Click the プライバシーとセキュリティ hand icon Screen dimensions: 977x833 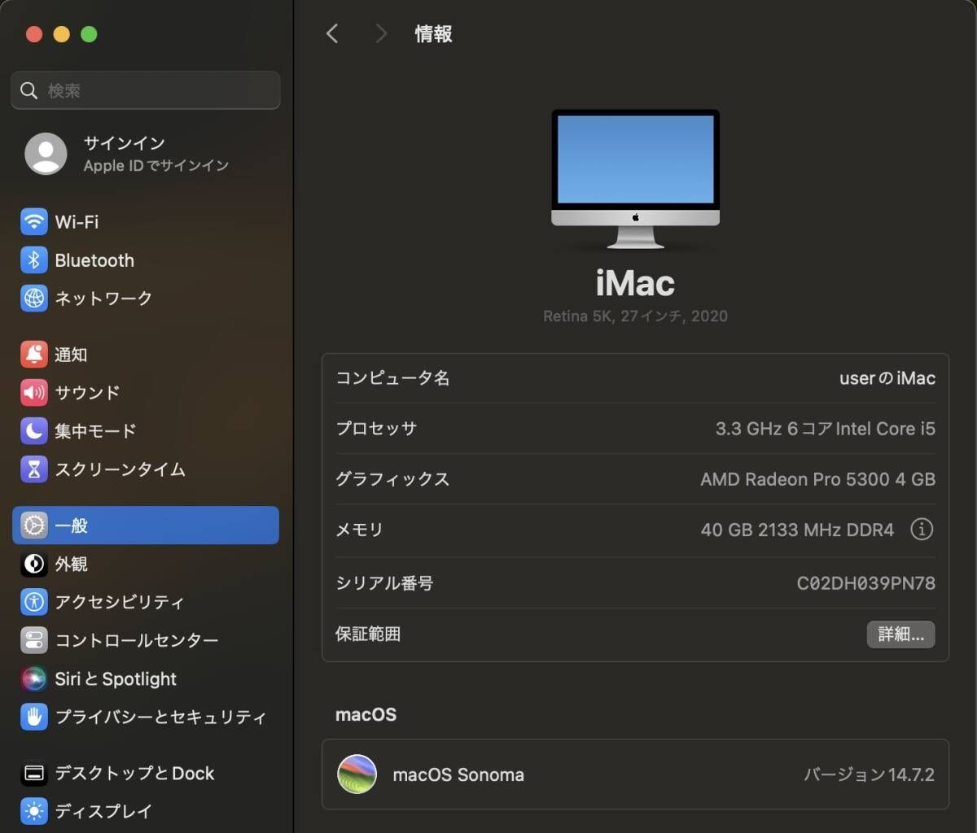(x=33, y=717)
